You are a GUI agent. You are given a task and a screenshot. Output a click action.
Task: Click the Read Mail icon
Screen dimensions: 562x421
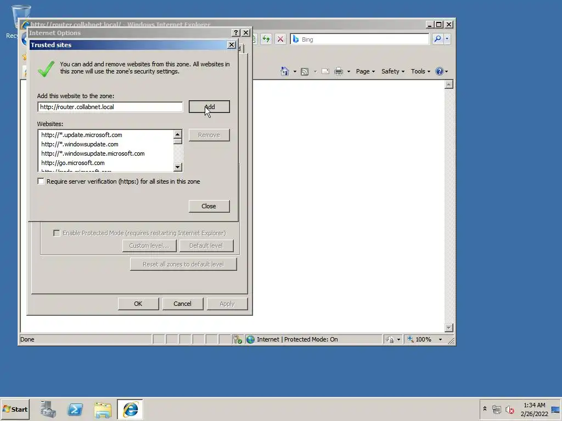point(325,71)
